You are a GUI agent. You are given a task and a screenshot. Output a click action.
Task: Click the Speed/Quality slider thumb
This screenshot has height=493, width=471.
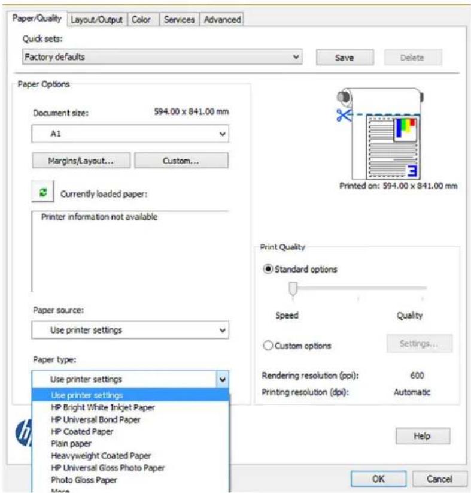(x=293, y=289)
